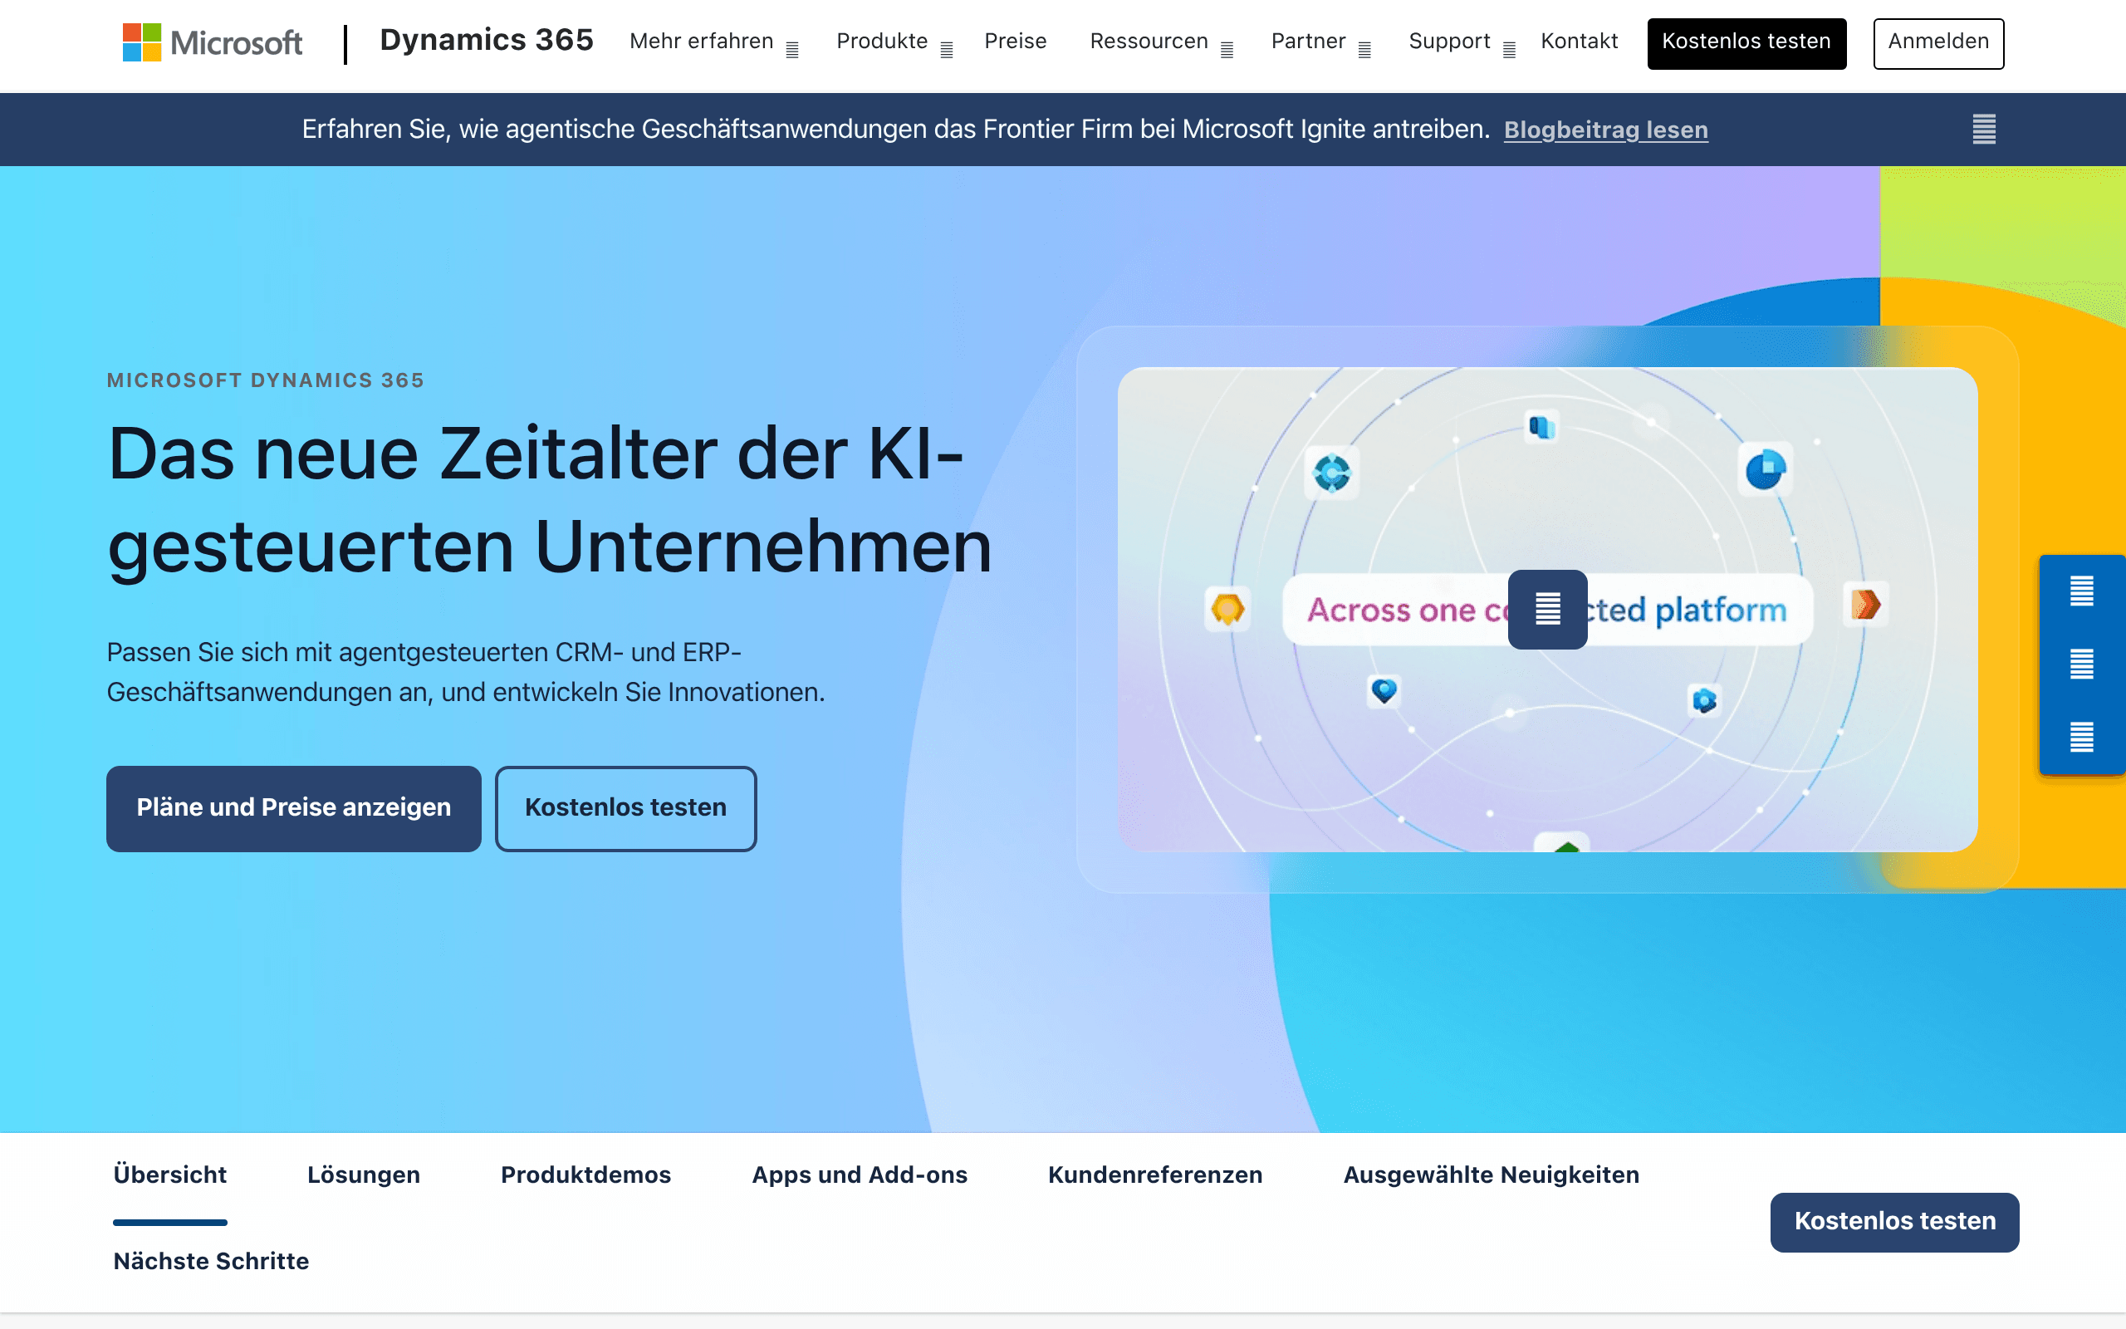Open the Produkte dropdown in the header
This screenshot has height=1329, width=2126.
pos(894,42)
